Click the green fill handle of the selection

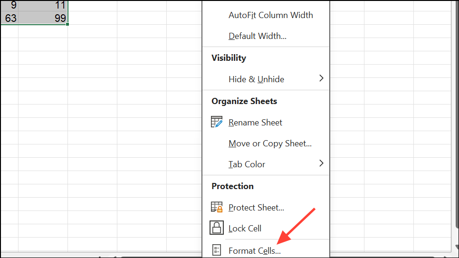68,24
